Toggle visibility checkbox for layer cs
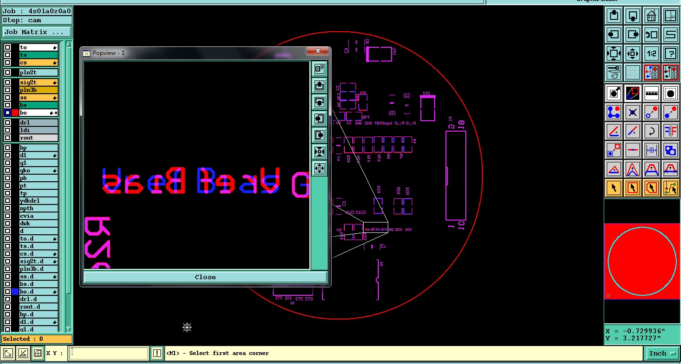The image size is (681, 364). point(8,62)
